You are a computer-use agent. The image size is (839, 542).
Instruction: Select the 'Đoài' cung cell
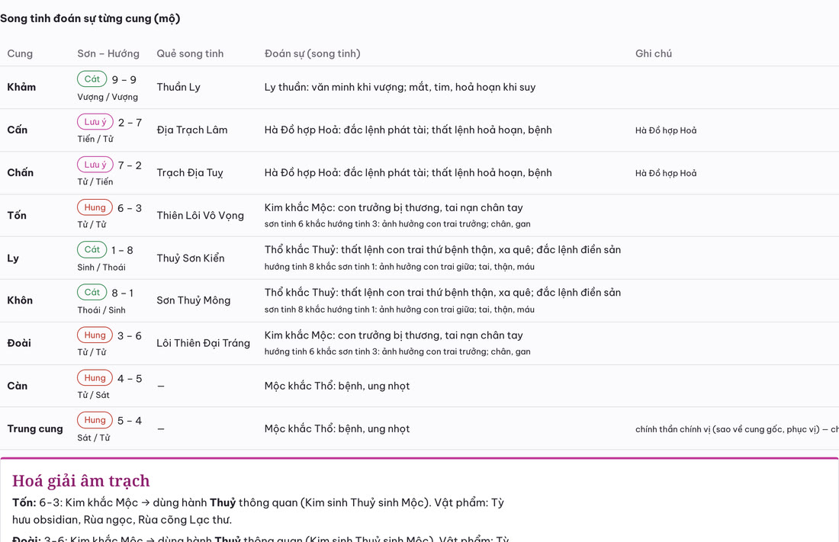19,344
